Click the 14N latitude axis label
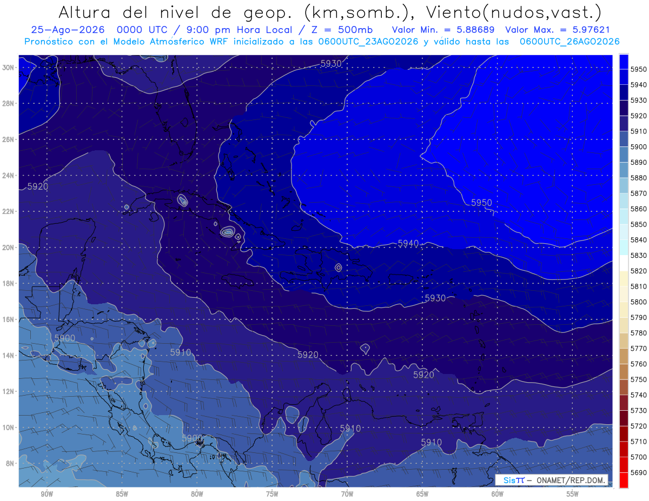 pos(9,356)
